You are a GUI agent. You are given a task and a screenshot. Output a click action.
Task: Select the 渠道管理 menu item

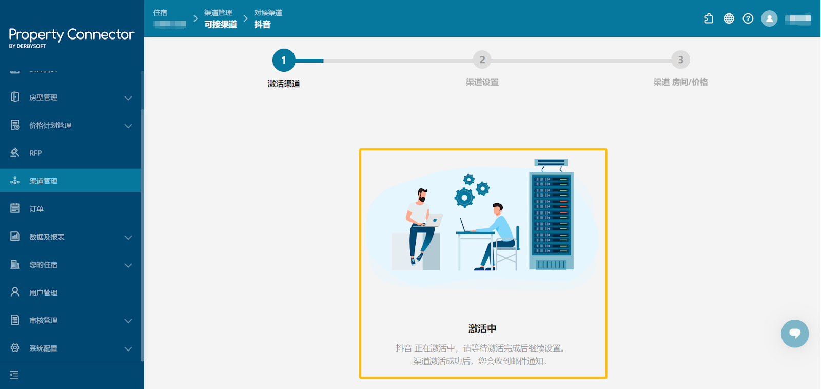click(x=70, y=181)
